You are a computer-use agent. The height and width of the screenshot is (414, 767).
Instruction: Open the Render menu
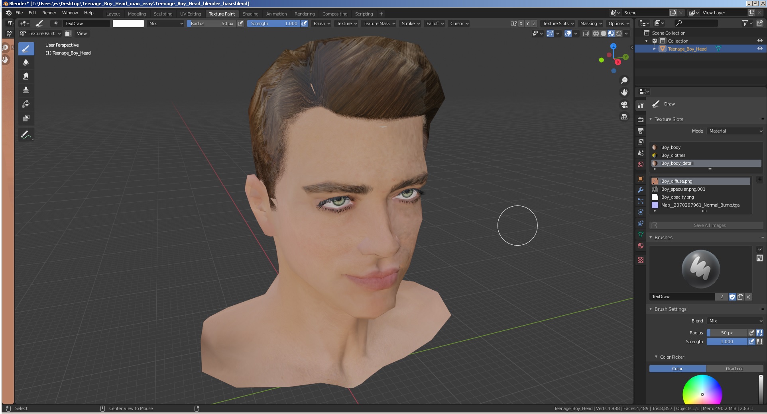[x=49, y=13]
